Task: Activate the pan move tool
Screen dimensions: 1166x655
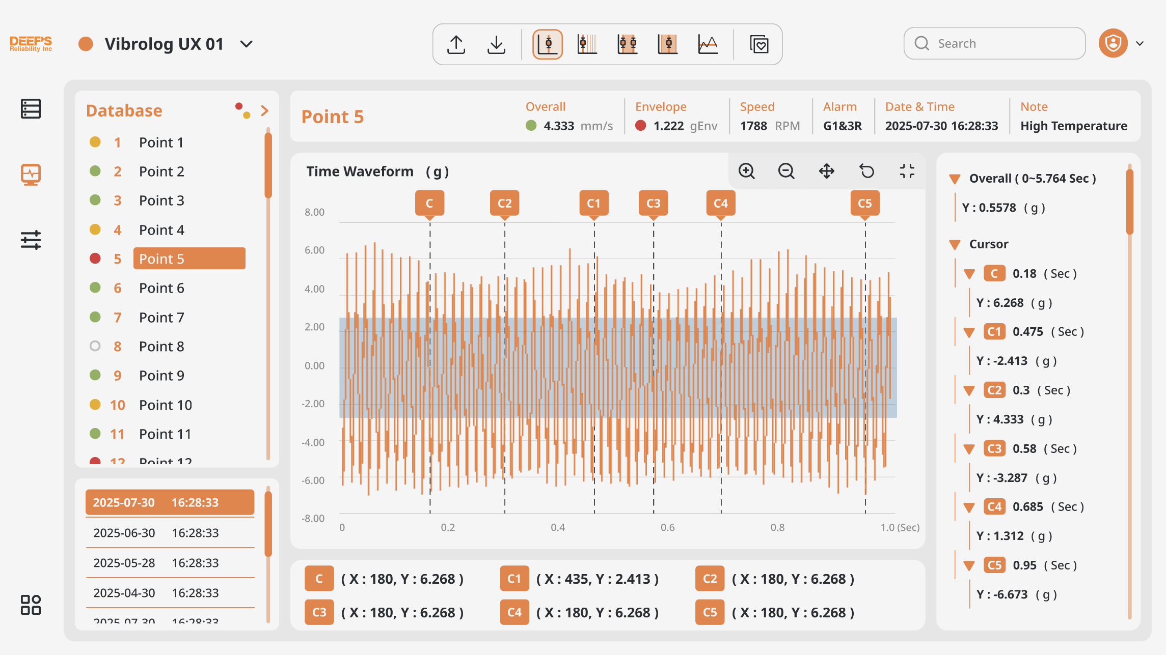Action: click(827, 171)
